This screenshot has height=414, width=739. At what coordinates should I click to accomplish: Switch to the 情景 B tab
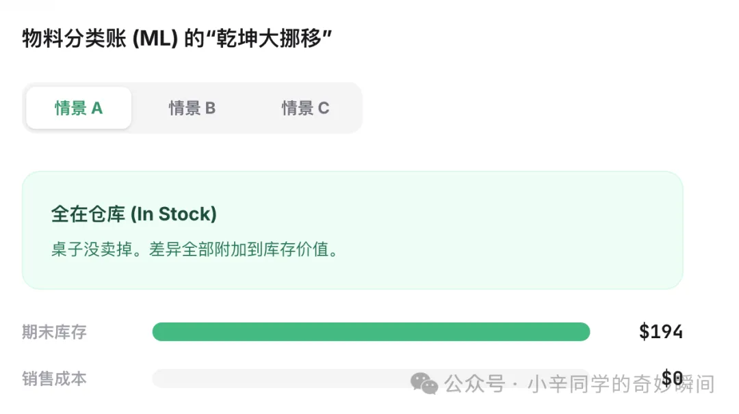pos(192,108)
